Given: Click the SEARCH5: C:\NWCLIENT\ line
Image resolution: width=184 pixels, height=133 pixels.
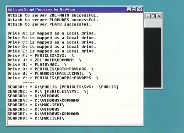Looking at the screenshot, I should pyautogui.click(x=36, y=105).
